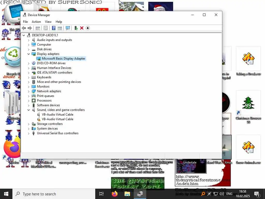Viewport: 265px width, 199px height.
Task: Select the Software devices row
Action: click(x=48, y=105)
